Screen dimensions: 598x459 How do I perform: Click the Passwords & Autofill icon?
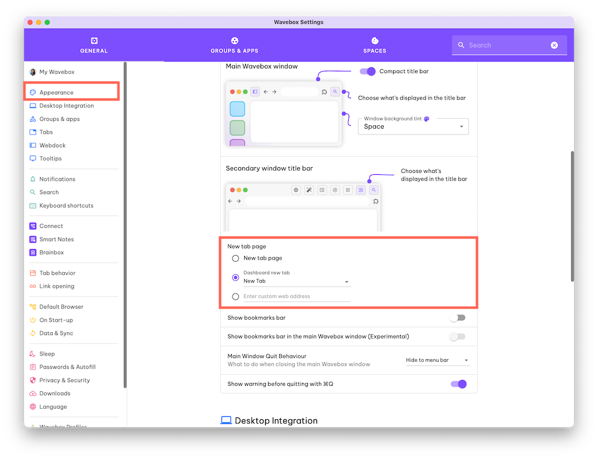tap(33, 367)
